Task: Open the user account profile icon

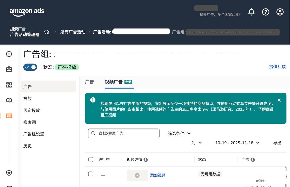Action: pyautogui.click(x=280, y=12)
